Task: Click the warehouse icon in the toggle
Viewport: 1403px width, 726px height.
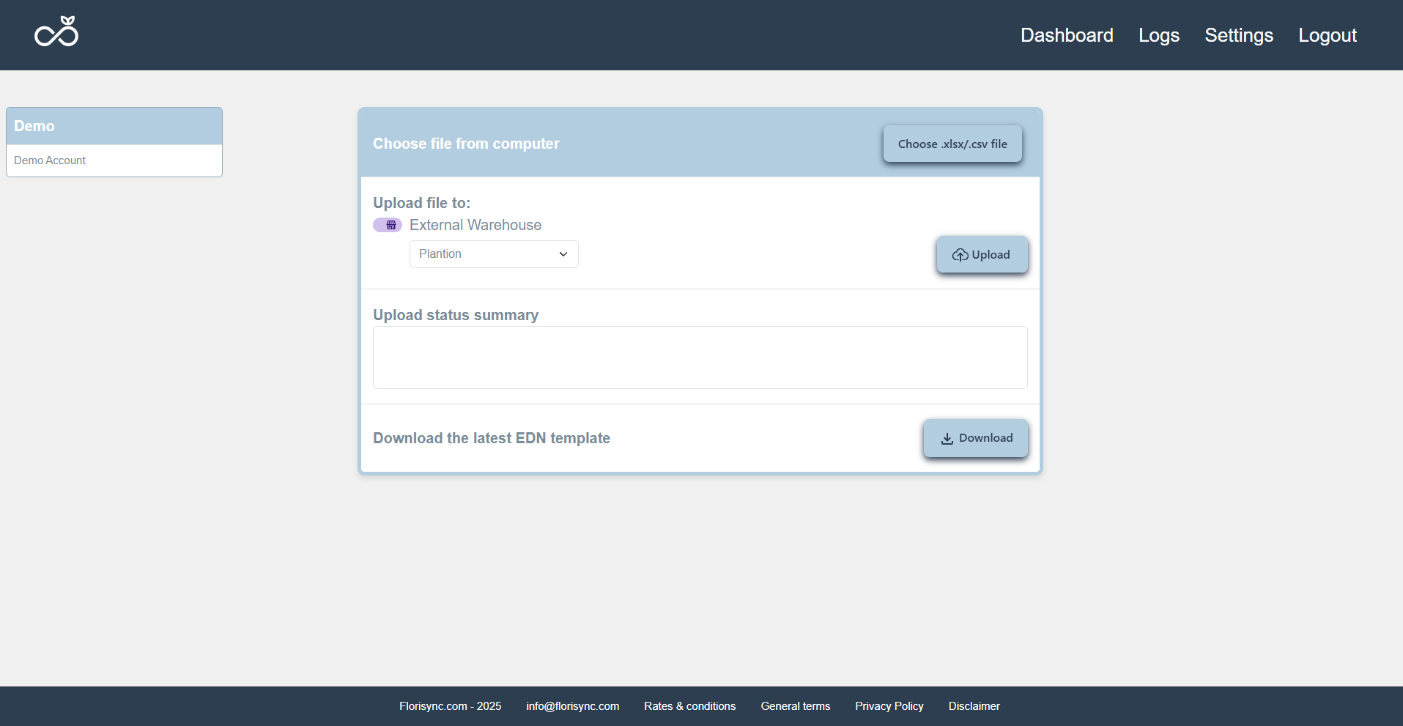Action: [391, 225]
